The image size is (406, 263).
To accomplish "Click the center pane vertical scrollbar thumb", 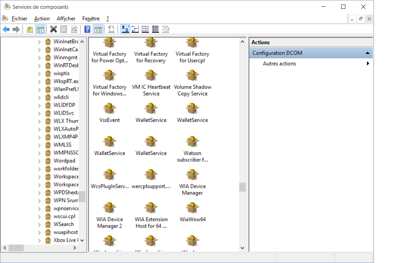I will tap(242, 187).
